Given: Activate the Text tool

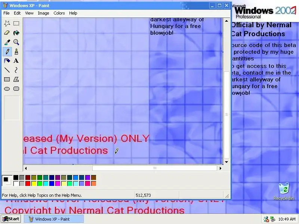Looking at the screenshot, I should [x=16, y=61].
